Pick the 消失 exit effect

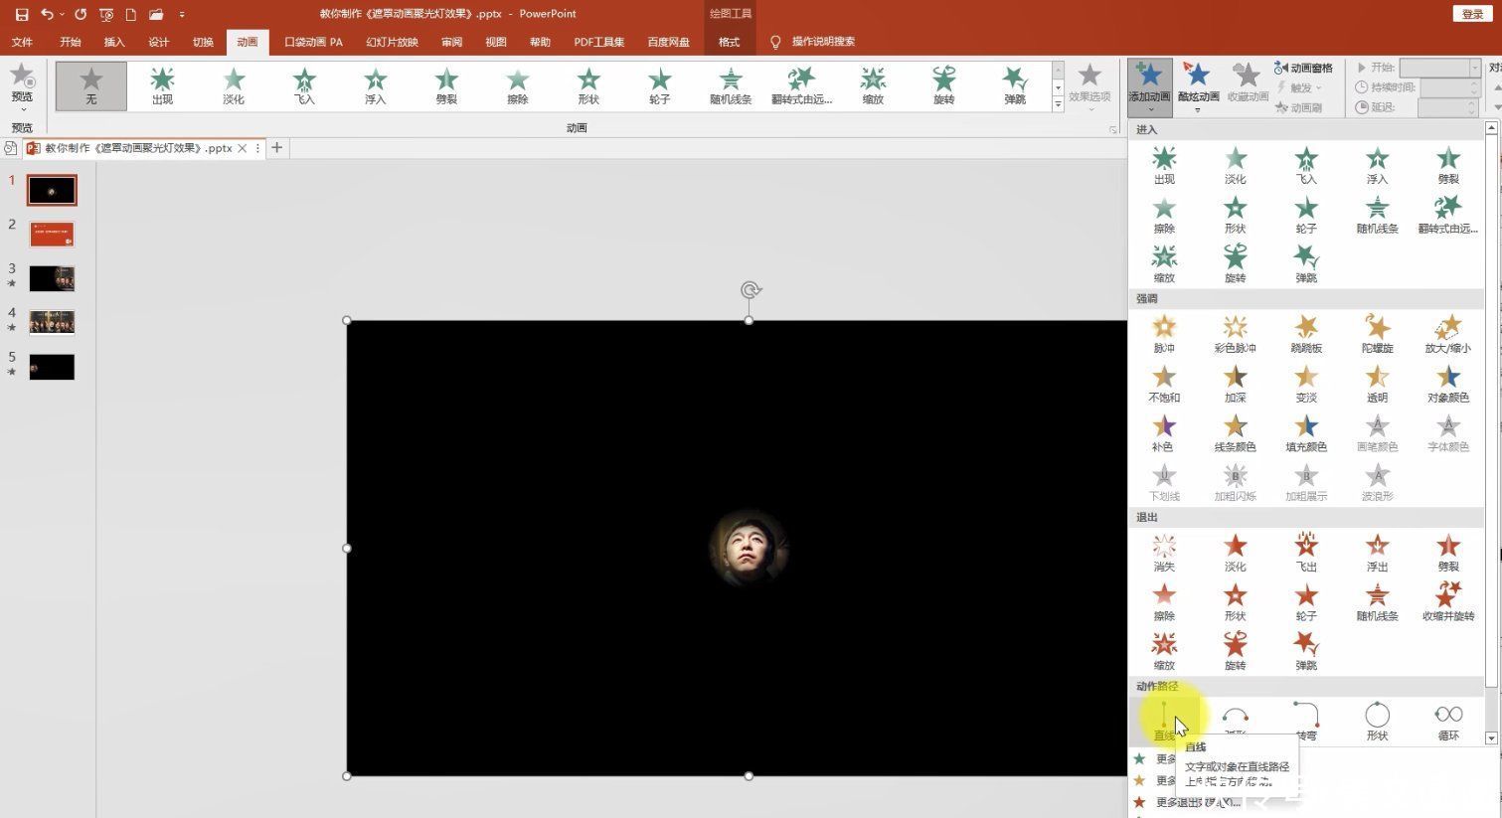pos(1164,553)
